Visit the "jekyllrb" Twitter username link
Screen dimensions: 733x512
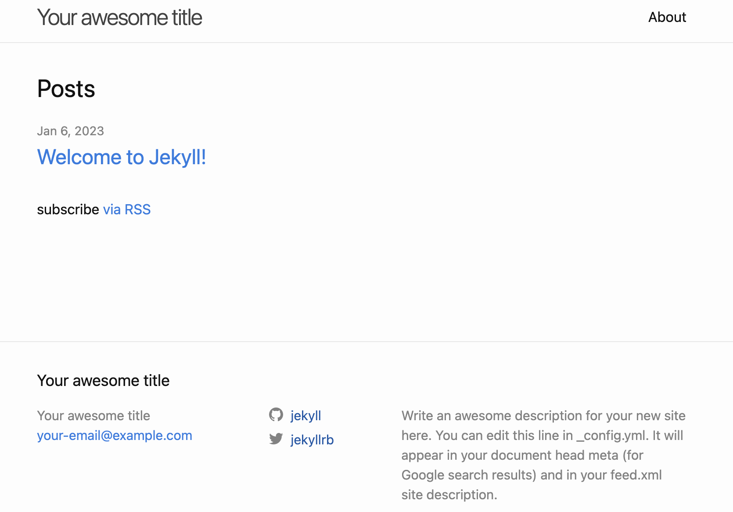click(x=312, y=440)
